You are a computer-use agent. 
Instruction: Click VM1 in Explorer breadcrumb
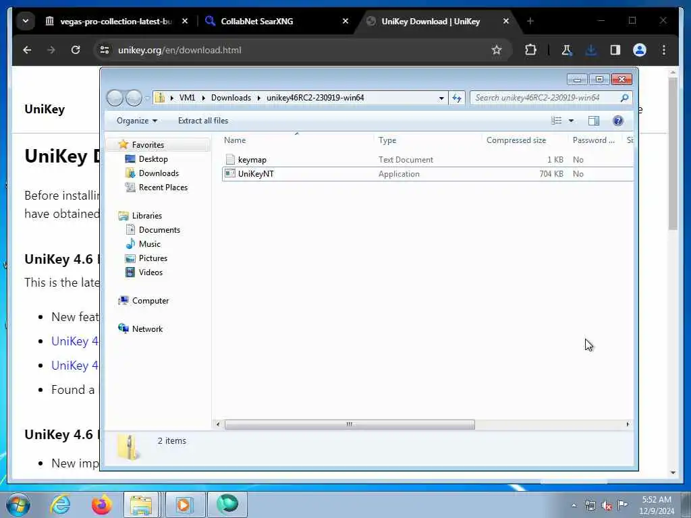pyautogui.click(x=187, y=98)
